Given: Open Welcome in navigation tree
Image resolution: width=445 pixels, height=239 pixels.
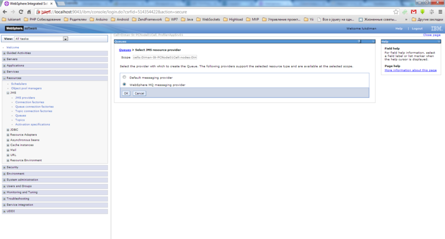Looking at the screenshot, I should point(13,47).
